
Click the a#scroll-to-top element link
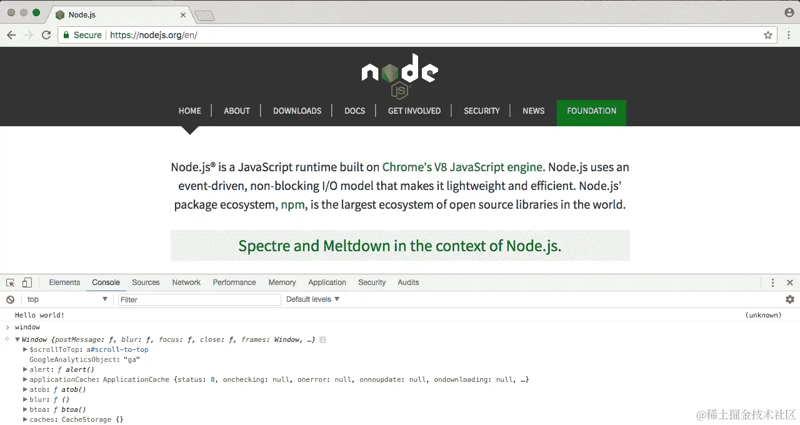117,350
